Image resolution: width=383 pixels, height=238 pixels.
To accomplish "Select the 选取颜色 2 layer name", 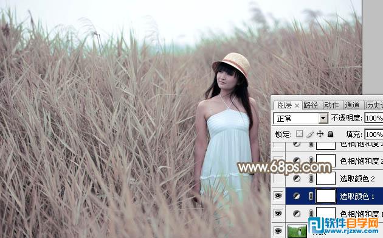I will tap(357, 179).
